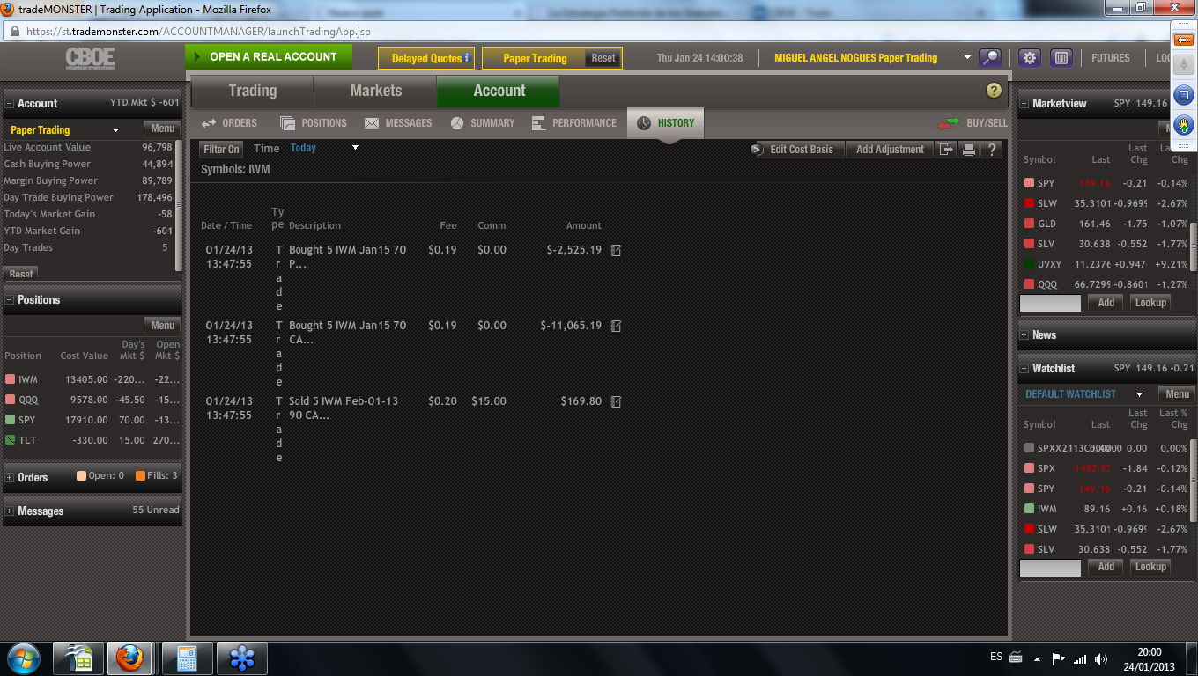This screenshot has height=676, width=1198.
Task: Open the blue flower app in taskbar
Action: tap(241, 658)
